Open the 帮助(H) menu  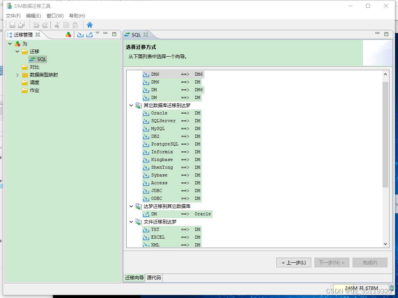pyautogui.click(x=77, y=16)
